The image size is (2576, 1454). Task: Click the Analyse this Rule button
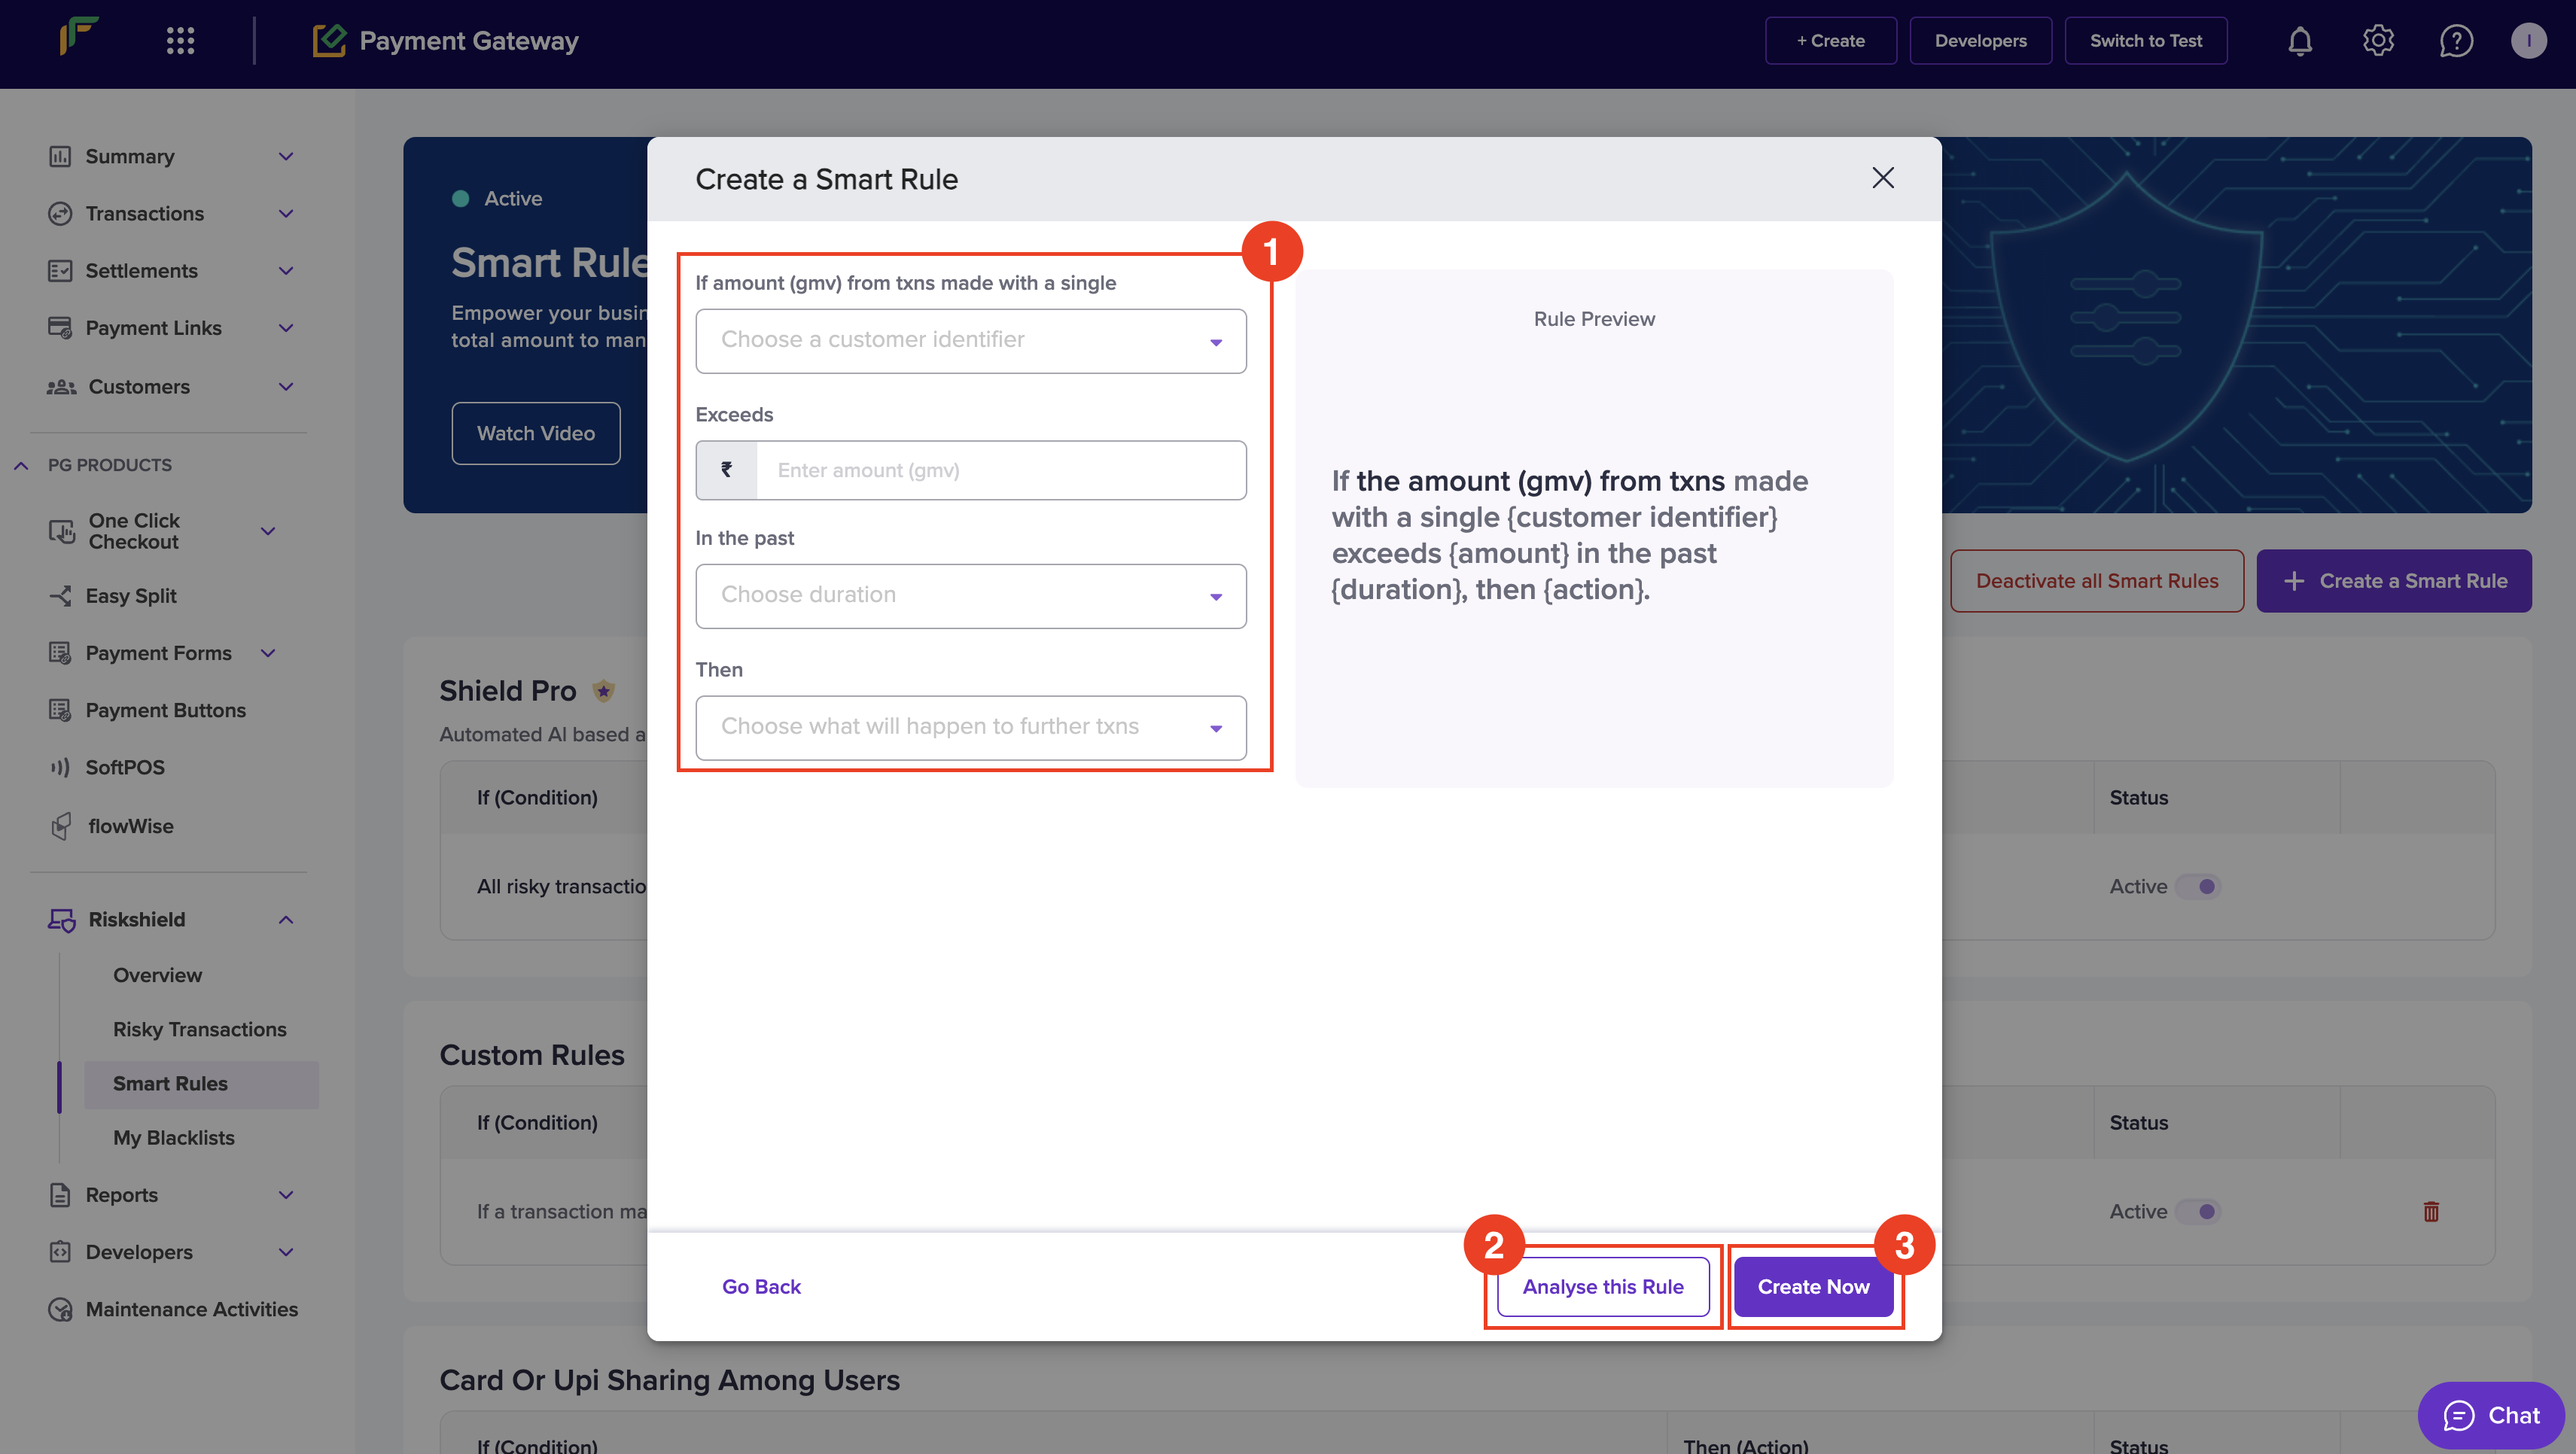pos(1602,1287)
